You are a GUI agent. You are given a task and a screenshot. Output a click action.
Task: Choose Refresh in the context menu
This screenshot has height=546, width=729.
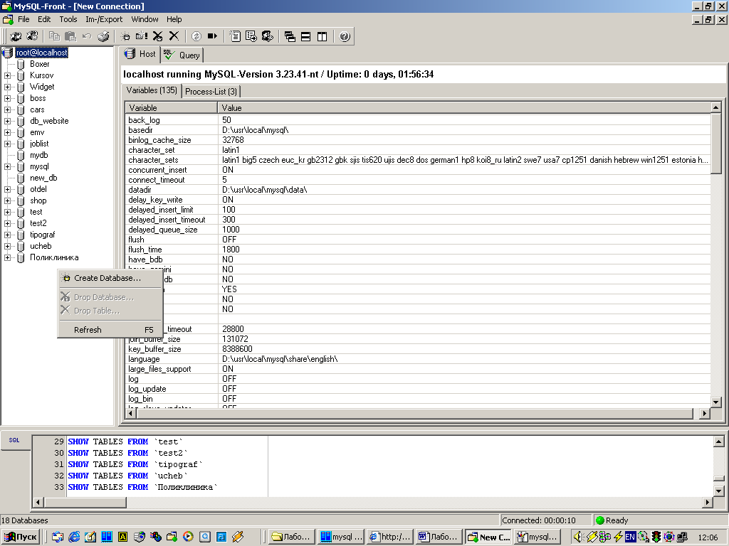(110, 330)
